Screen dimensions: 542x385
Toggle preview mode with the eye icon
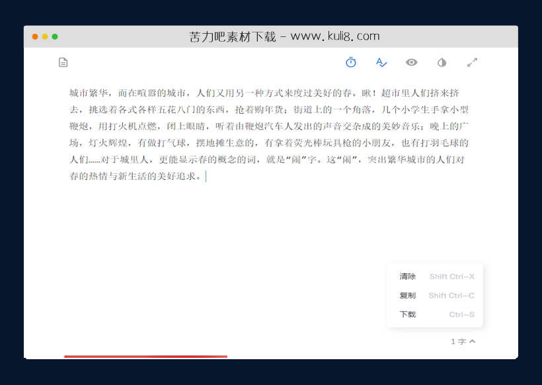pos(411,62)
